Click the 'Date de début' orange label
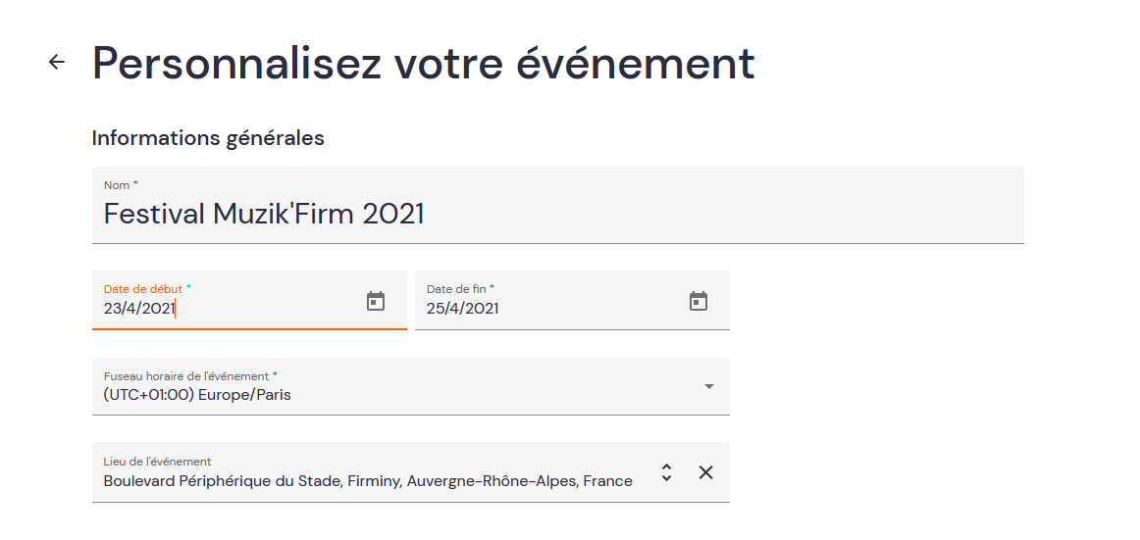The image size is (1140, 540). coord(143,289)
